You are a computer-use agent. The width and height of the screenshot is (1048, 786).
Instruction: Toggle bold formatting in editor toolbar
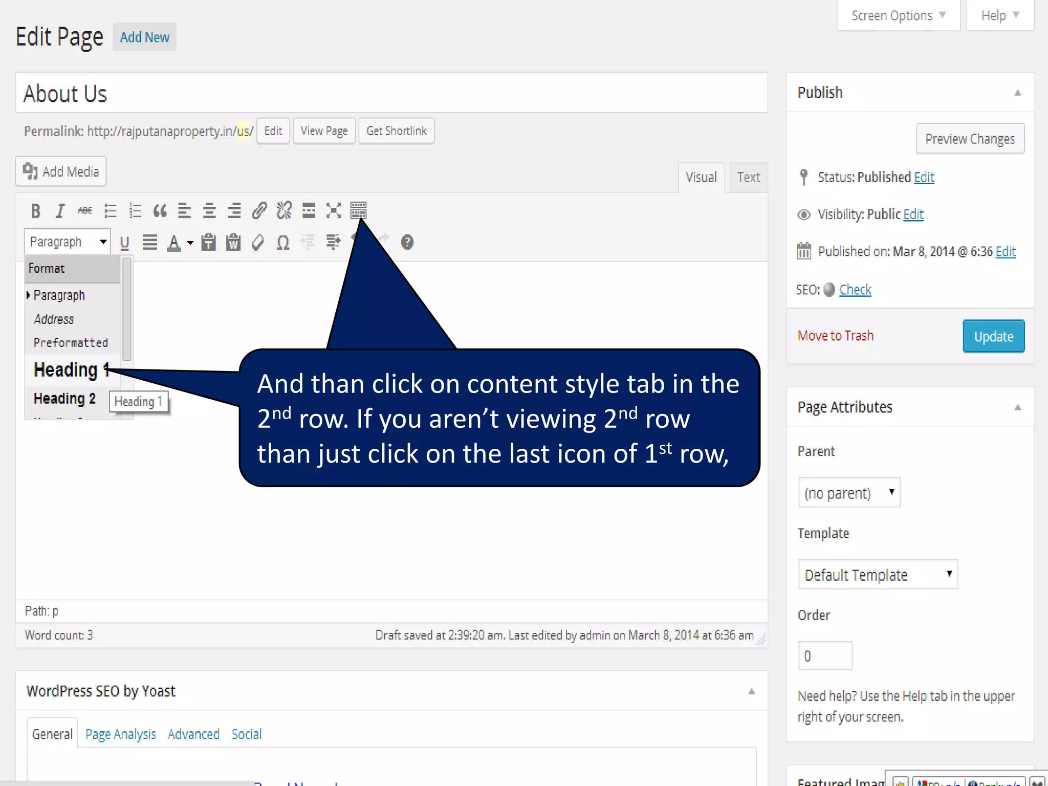tap(35, 211)
